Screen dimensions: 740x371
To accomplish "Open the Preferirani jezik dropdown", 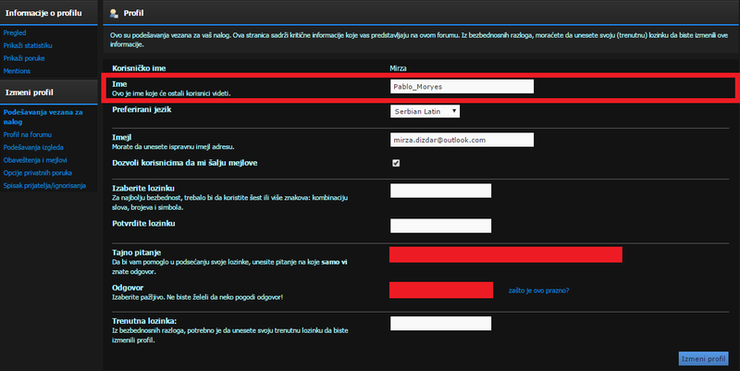I will (x=425, y=111).
